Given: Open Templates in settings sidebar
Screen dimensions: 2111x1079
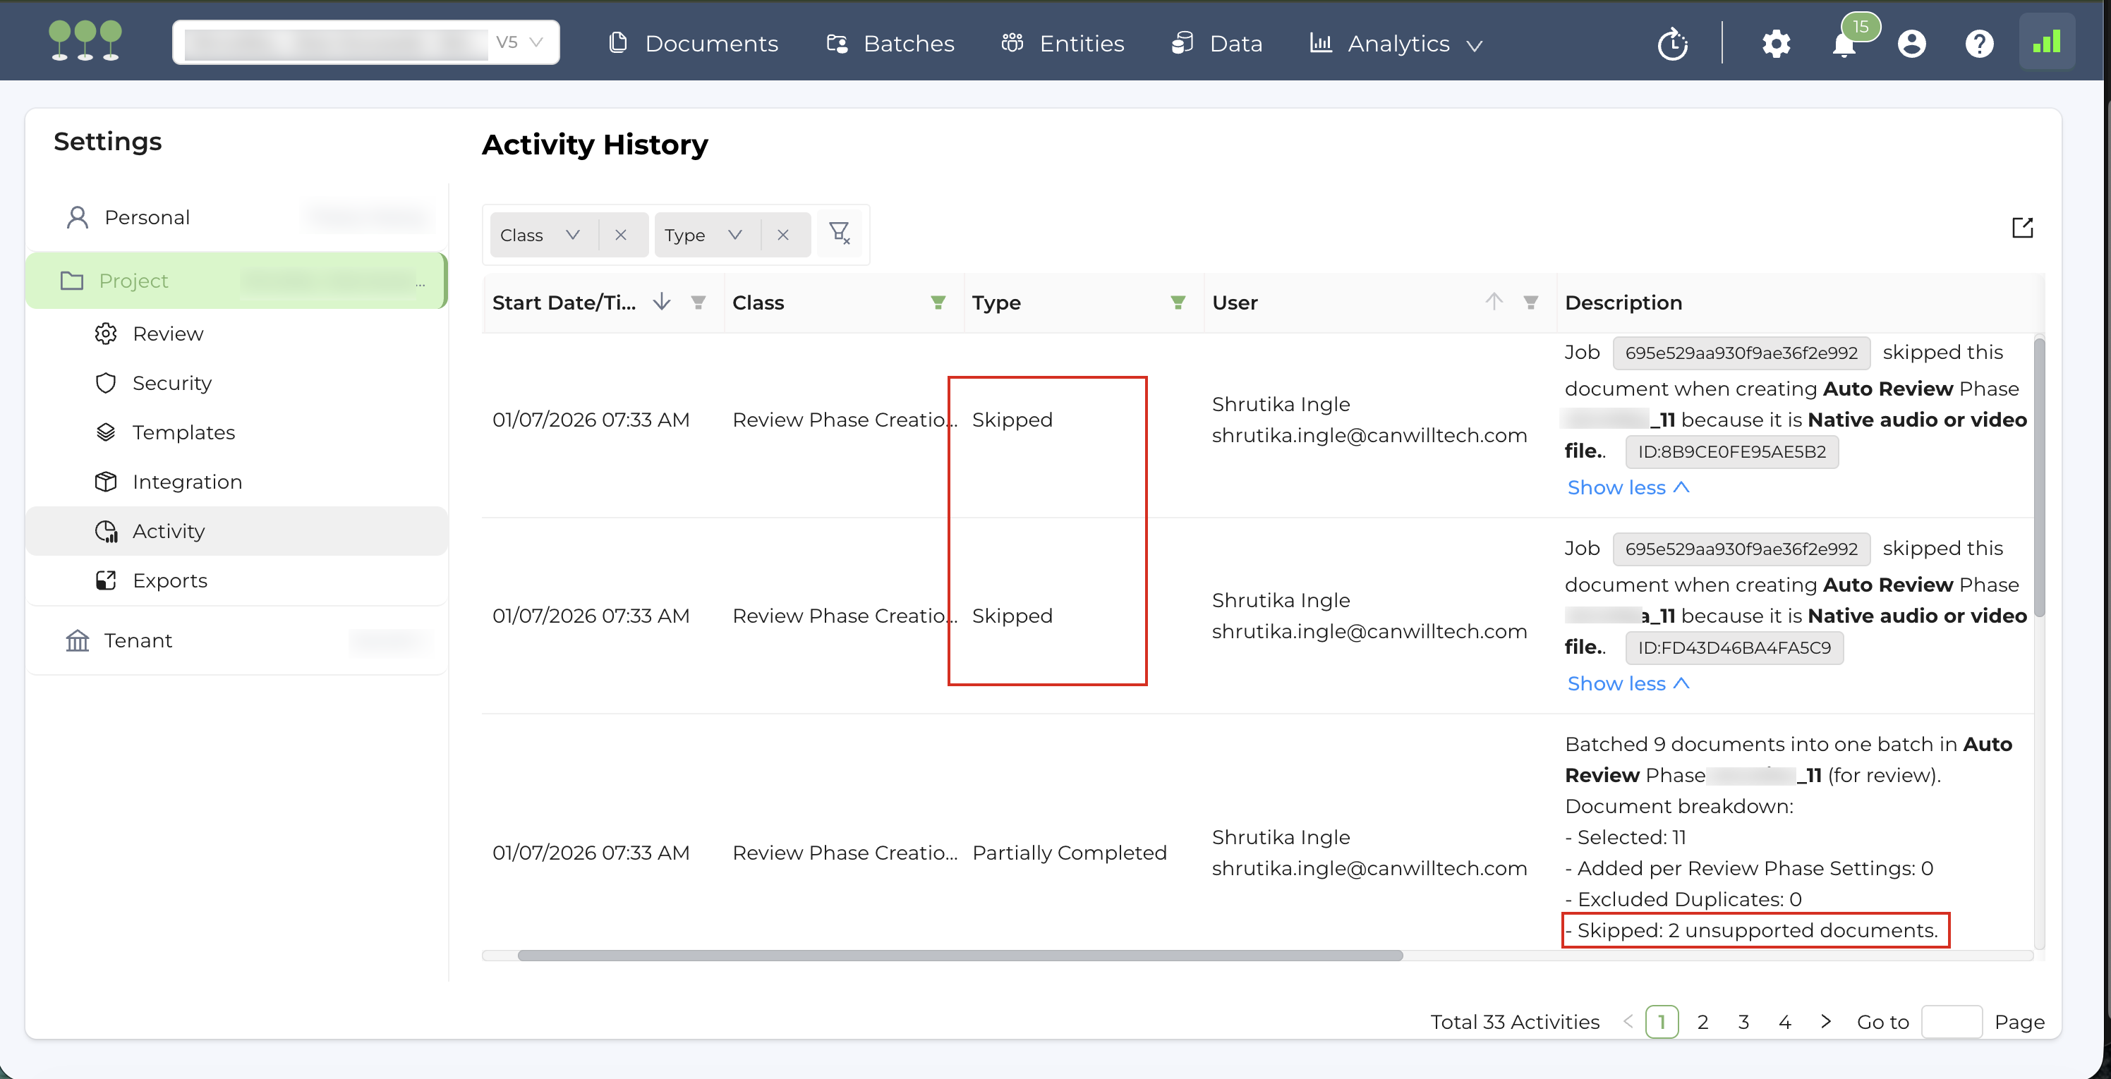Looking at the screenshot, I should (x=183, y=432).
